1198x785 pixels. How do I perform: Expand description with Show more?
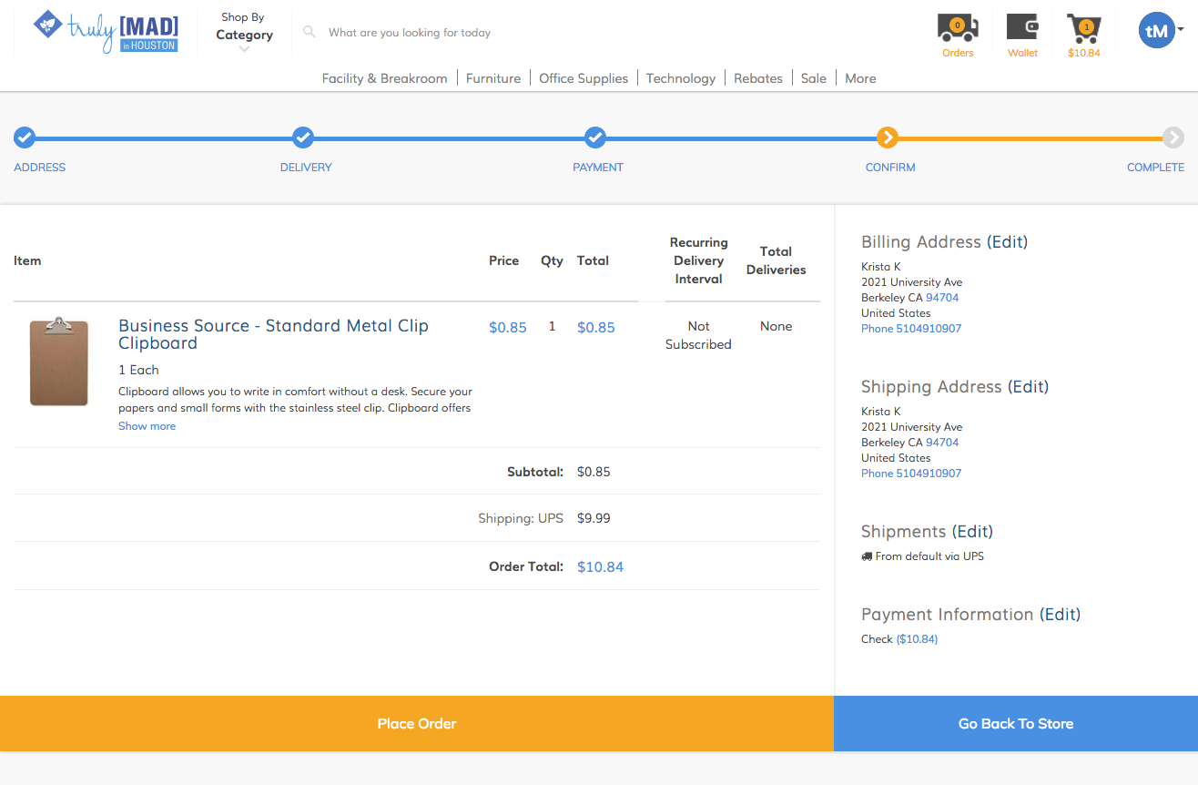tap(147, 426)
